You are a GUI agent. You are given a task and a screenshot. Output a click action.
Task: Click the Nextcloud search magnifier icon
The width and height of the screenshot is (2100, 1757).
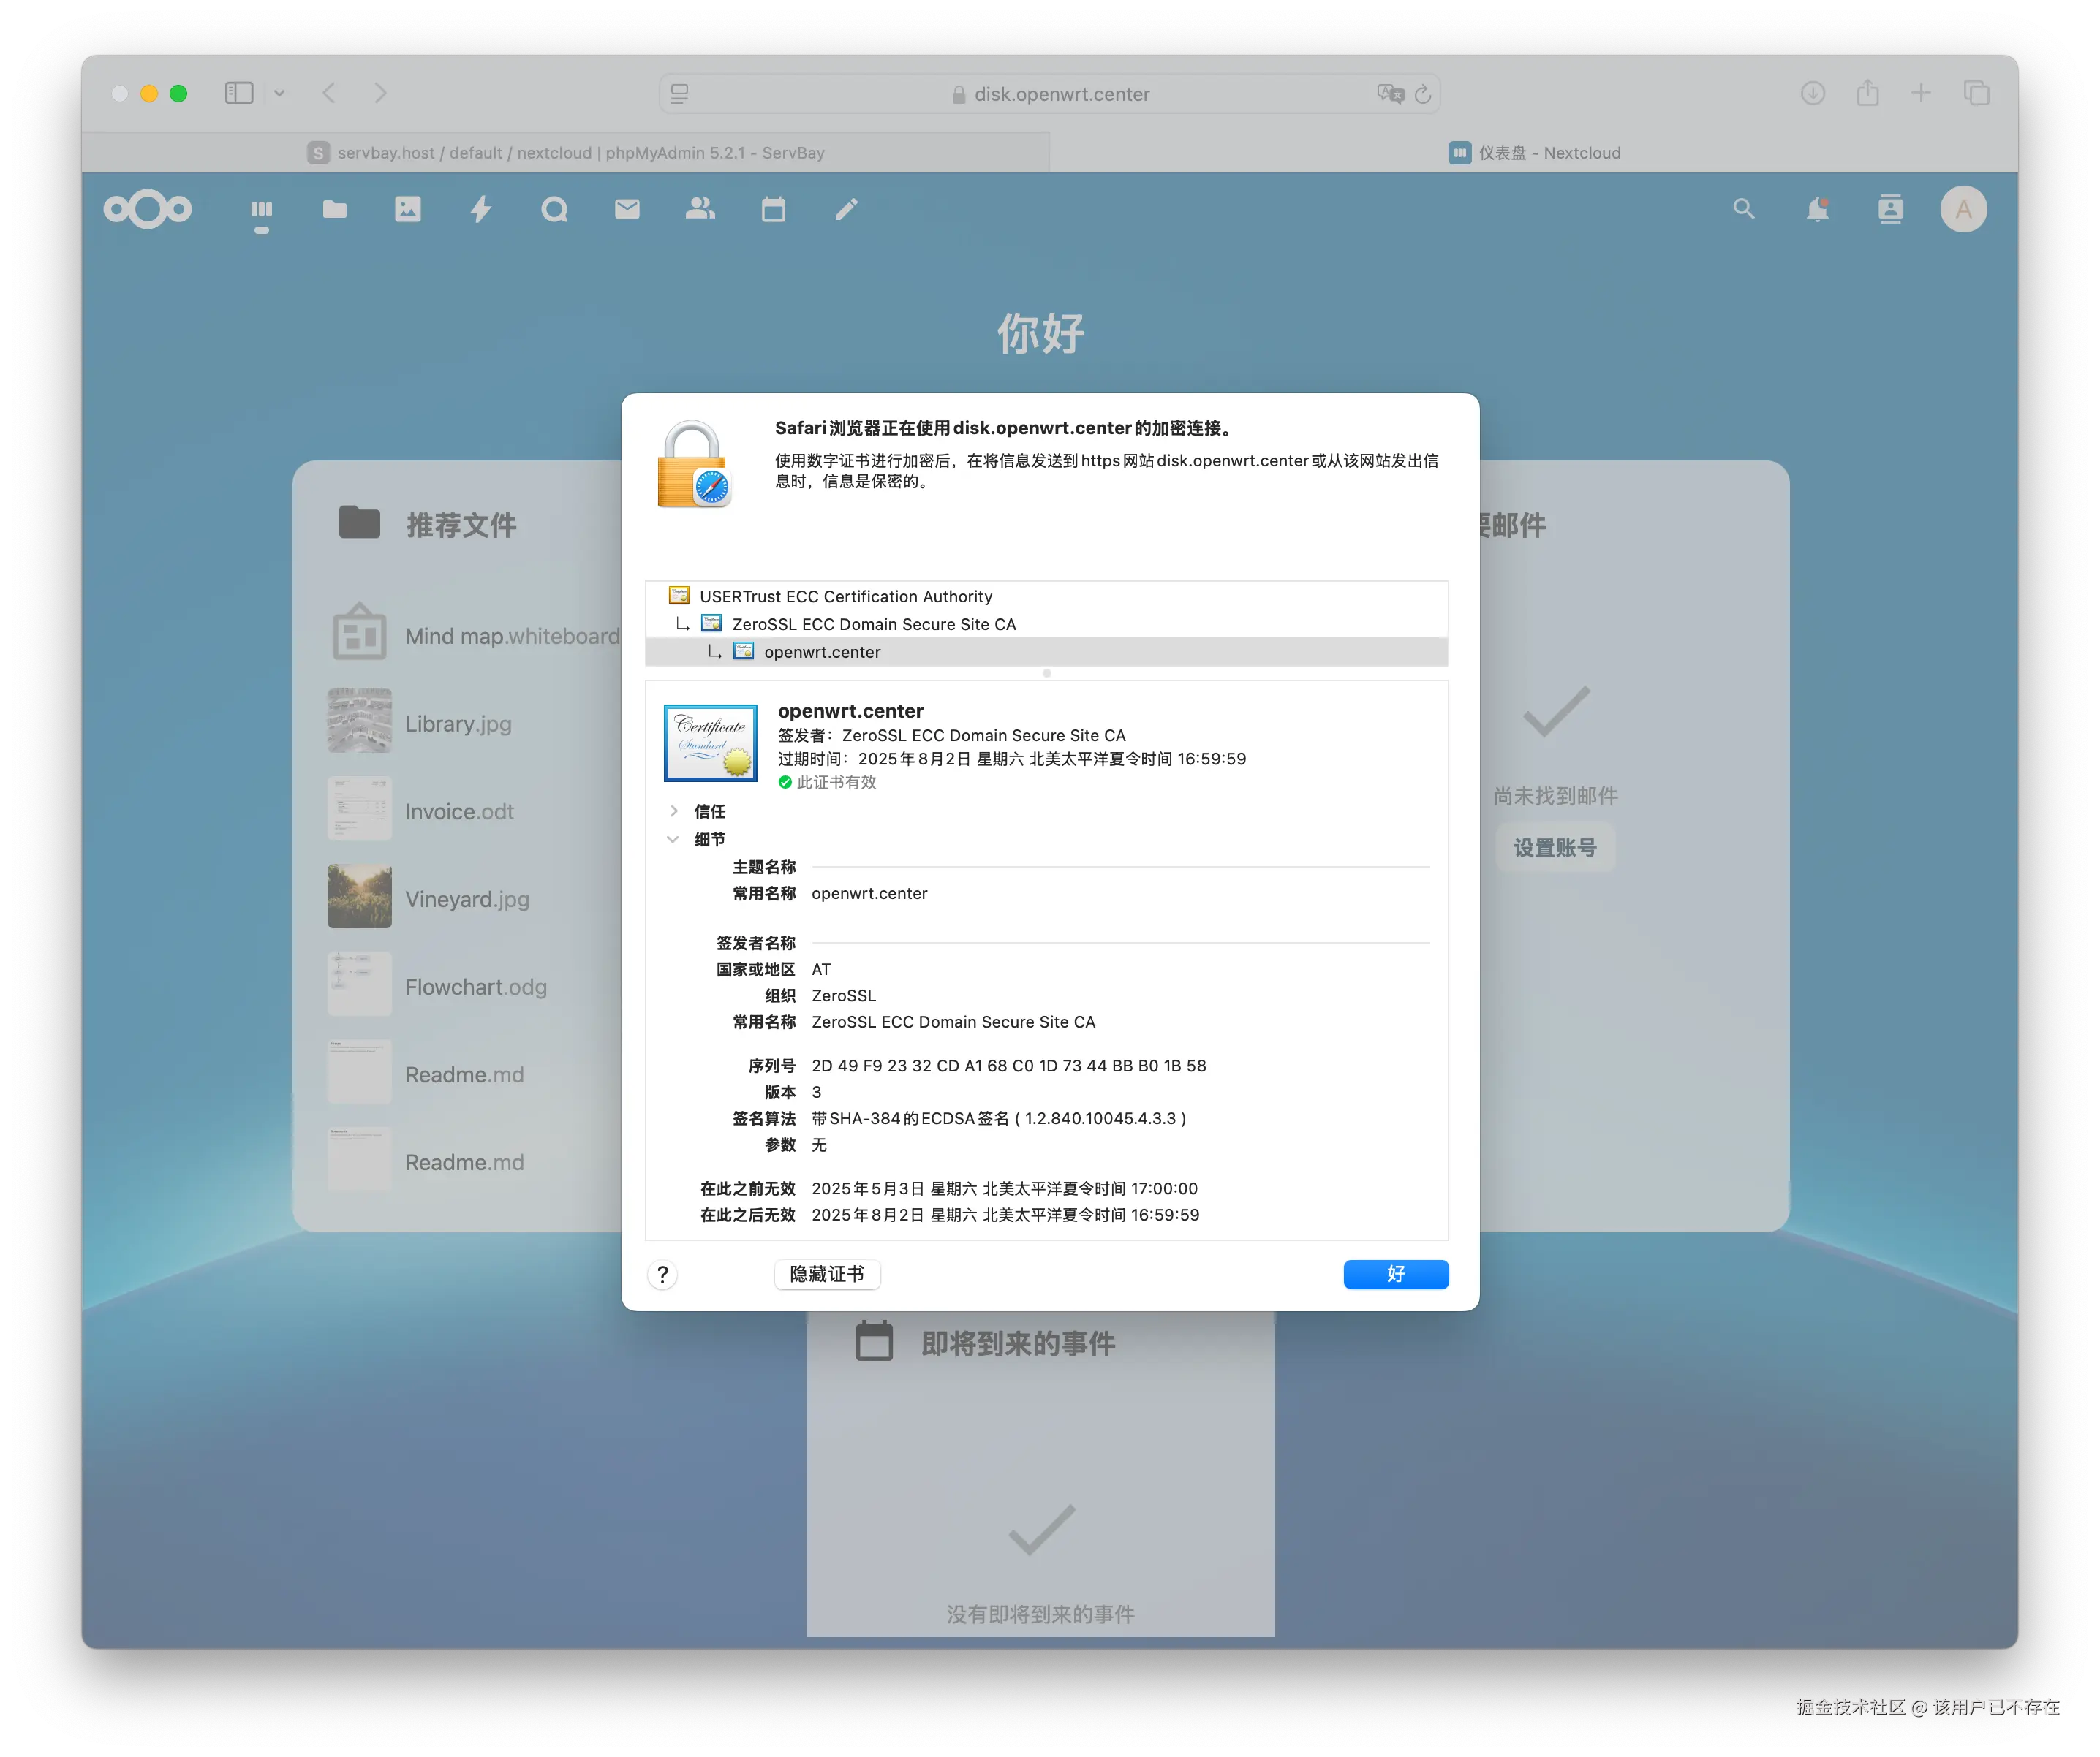point(1744,209)
